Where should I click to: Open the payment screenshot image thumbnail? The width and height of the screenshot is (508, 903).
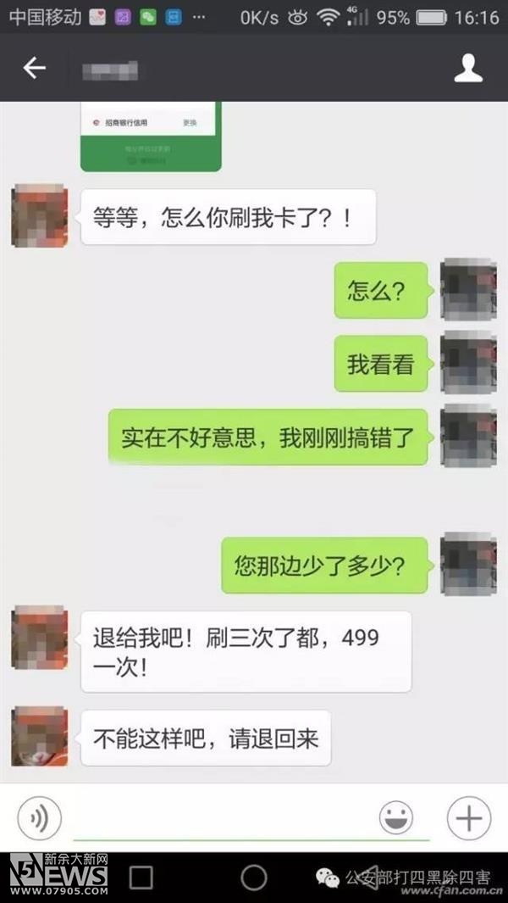pyautogui.click(x=151, y=137)
